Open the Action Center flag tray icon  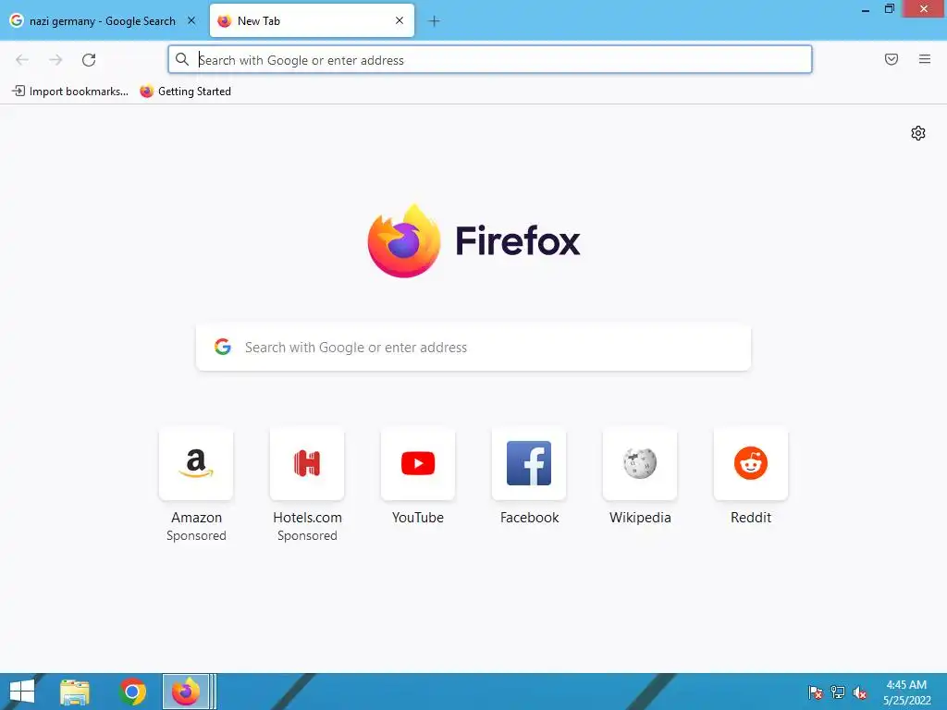point(816,692)
